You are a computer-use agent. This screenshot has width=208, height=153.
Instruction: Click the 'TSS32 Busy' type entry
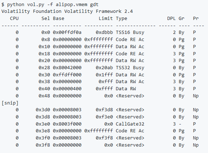[x=130, y=68]
